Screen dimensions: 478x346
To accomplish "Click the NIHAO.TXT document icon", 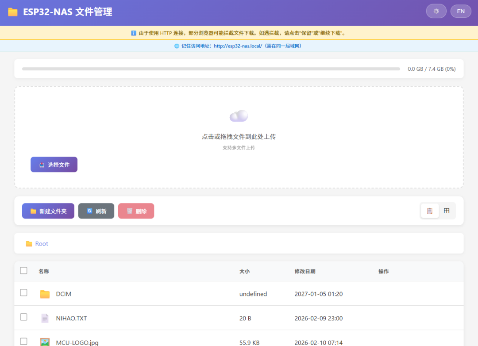I will click(x=45, y=318).
